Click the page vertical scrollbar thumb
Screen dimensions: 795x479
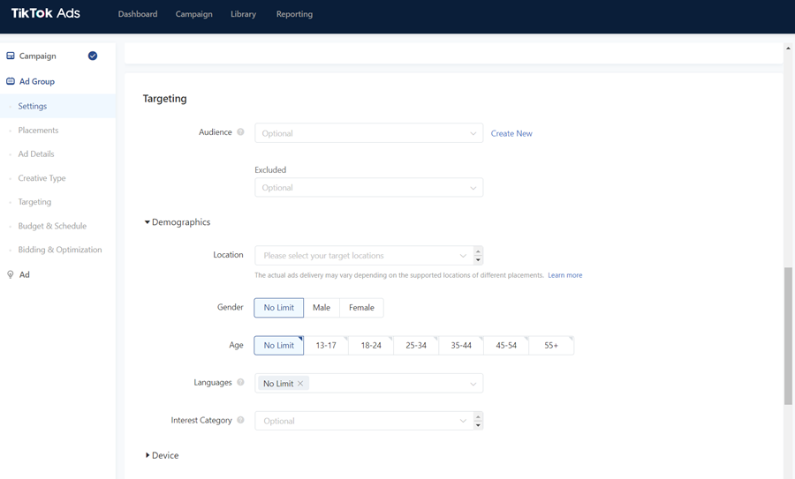(788, 336)
